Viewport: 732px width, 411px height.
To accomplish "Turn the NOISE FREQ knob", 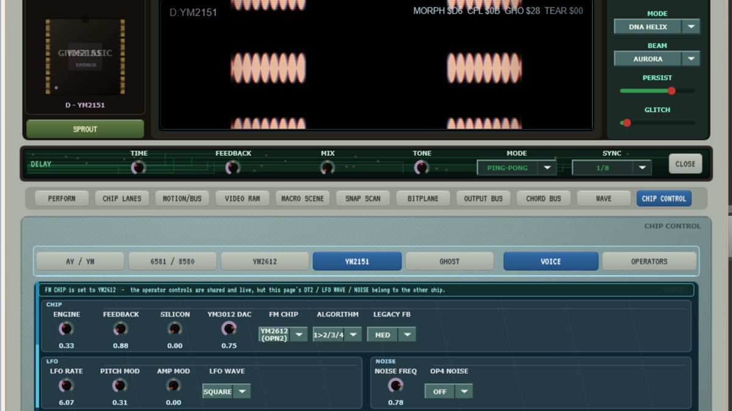I will [395, 385].
